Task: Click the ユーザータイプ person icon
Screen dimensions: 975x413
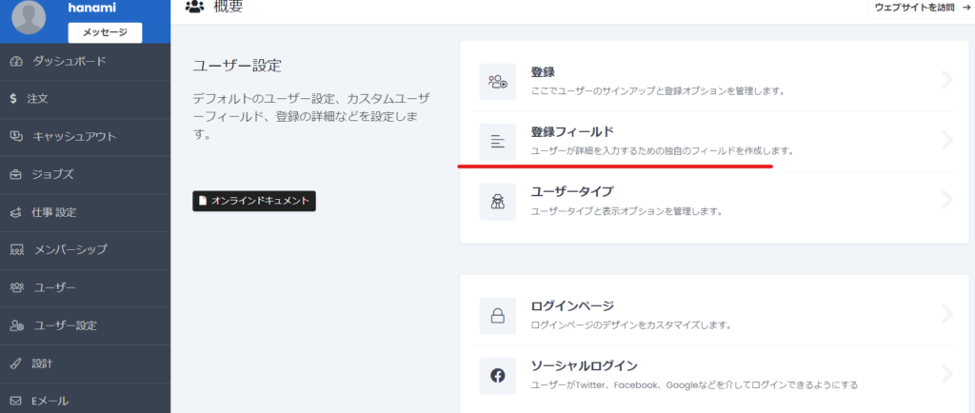Action: click(x=497, y=201)
